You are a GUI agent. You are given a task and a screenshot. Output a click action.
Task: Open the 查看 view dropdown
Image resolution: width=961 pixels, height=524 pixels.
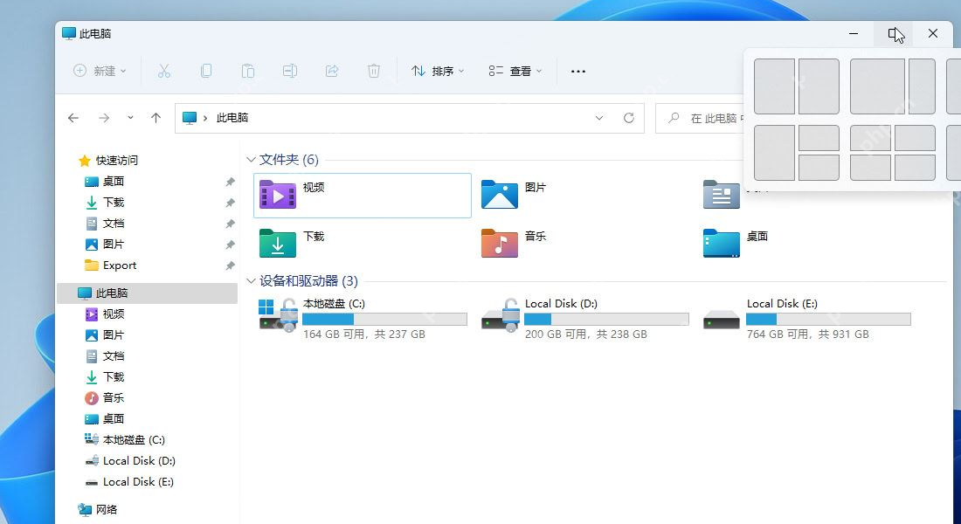pos(515,71)
